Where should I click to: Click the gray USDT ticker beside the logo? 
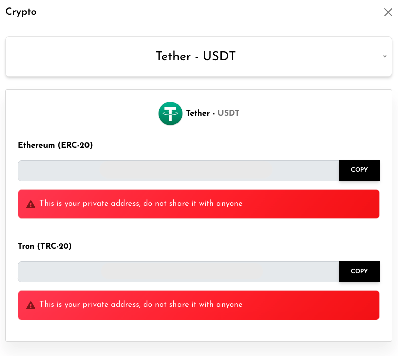[229, 113]
